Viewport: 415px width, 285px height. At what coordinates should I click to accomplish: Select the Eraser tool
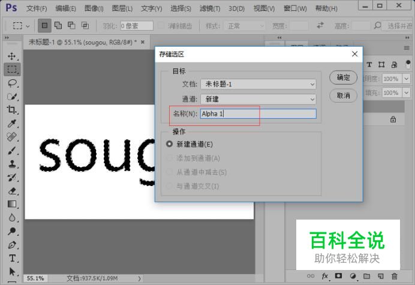coord(12,191)
